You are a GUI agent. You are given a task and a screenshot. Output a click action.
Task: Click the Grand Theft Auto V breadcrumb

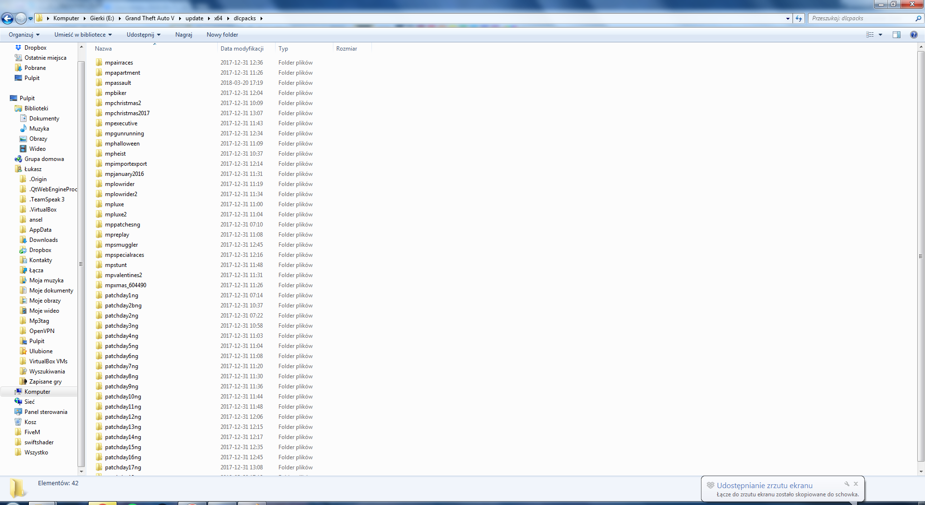click(x=150, y=18)
